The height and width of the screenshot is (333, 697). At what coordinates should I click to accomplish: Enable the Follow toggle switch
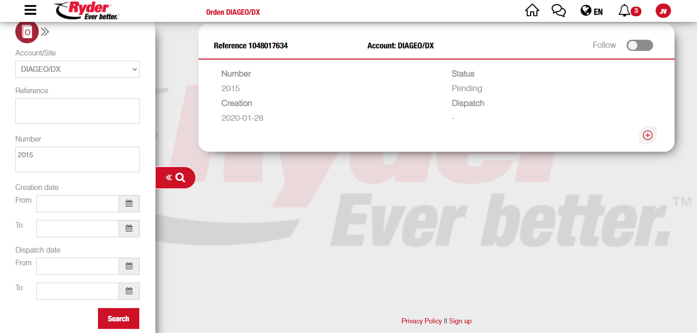click(639, 45)
